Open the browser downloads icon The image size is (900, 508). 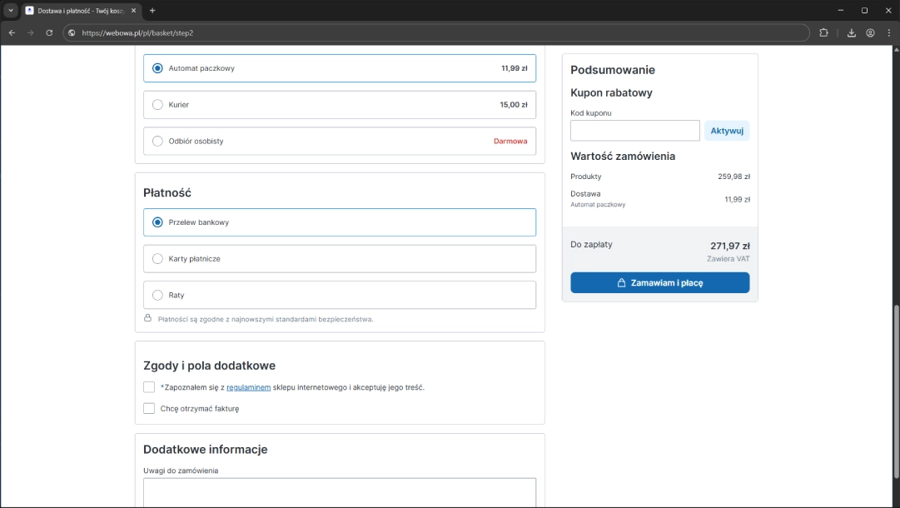click(852, 32)
